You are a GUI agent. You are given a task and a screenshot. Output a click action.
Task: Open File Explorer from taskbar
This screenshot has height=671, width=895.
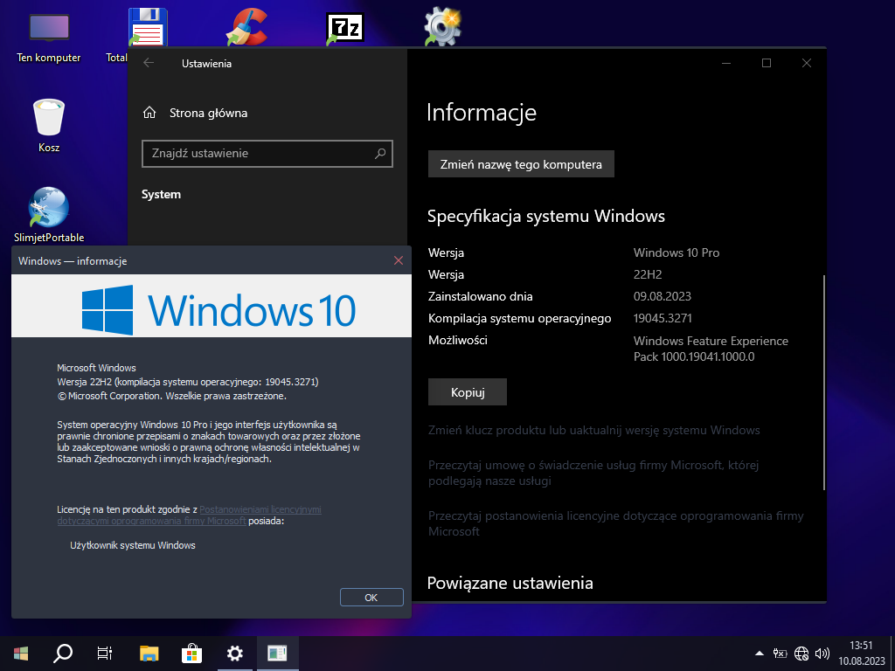pos(149,653)
